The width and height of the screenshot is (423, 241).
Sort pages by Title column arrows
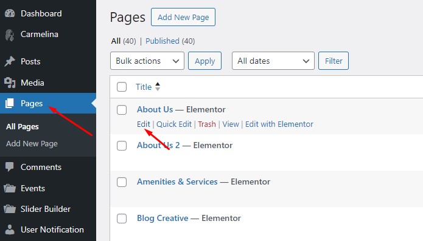tap(158, 87)
